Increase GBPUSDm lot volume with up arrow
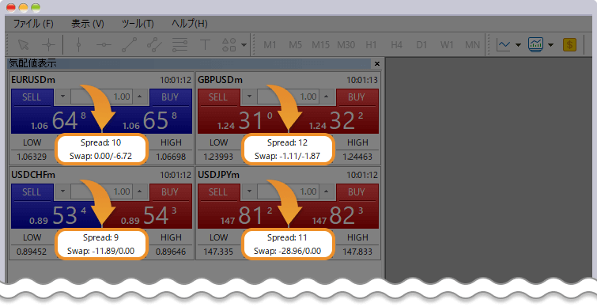Screen dimensions: 597x307 coord(327,97)
